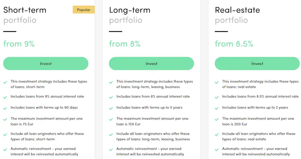This screenshot has width=301, height=159.
Task: Click Invest button for Long-term portfolio
Action: click(x=151, y=64)
